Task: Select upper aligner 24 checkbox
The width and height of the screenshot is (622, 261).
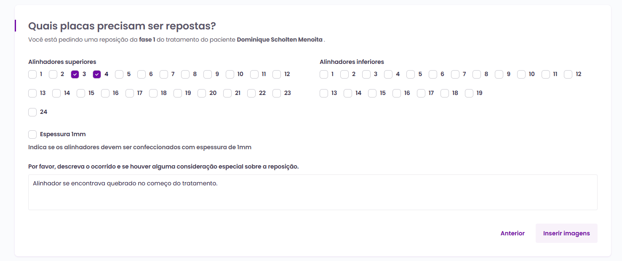Action: tap(32, 112)
